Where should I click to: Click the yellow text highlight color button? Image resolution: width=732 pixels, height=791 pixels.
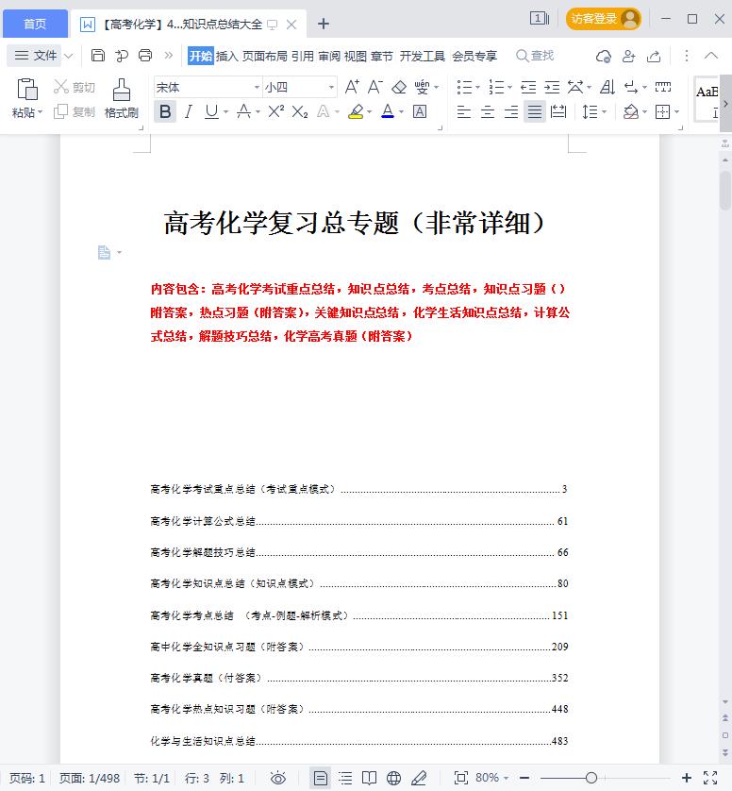pos(356,111)
